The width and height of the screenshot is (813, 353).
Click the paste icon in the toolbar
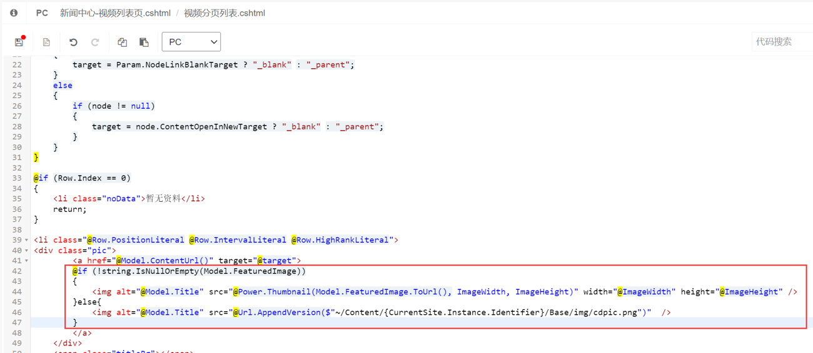pyautogui.click(x=144, y=42)
